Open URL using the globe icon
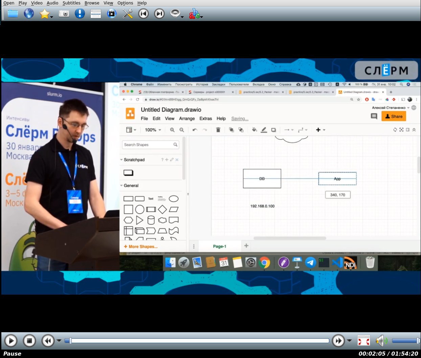 tap(29, 14)
